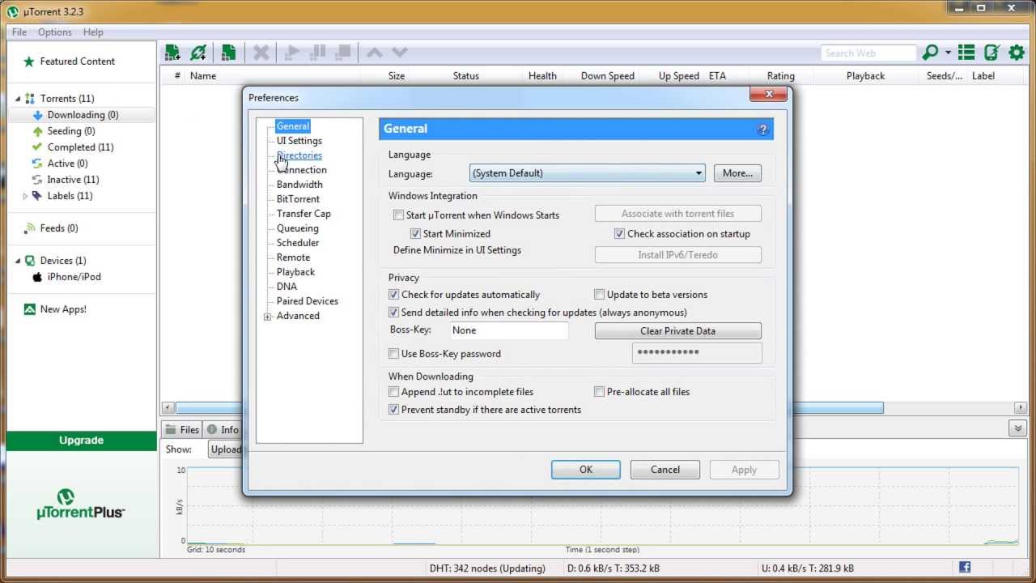This screenshot has height=583, width=1036.
Task: Sort by the Down Speed column header
Action: pos(607,76)
